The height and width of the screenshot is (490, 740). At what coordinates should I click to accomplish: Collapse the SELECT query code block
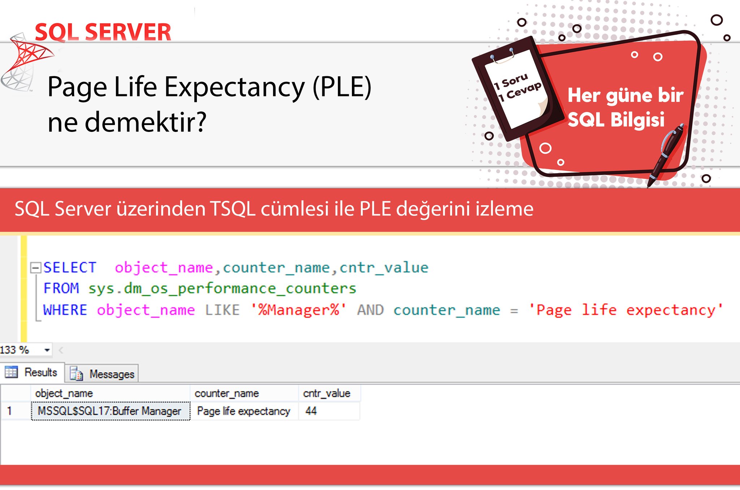tap(35, 268)
